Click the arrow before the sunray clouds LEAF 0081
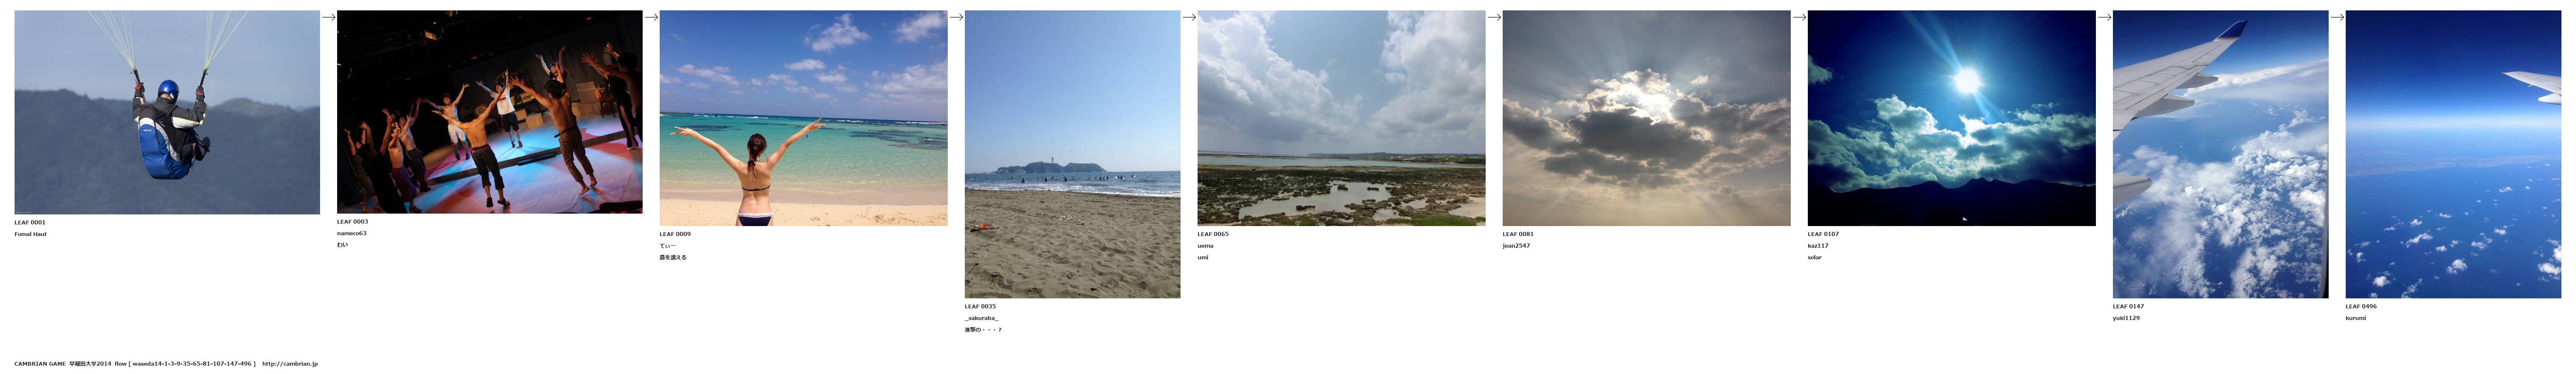 (x=1494, y=17)
